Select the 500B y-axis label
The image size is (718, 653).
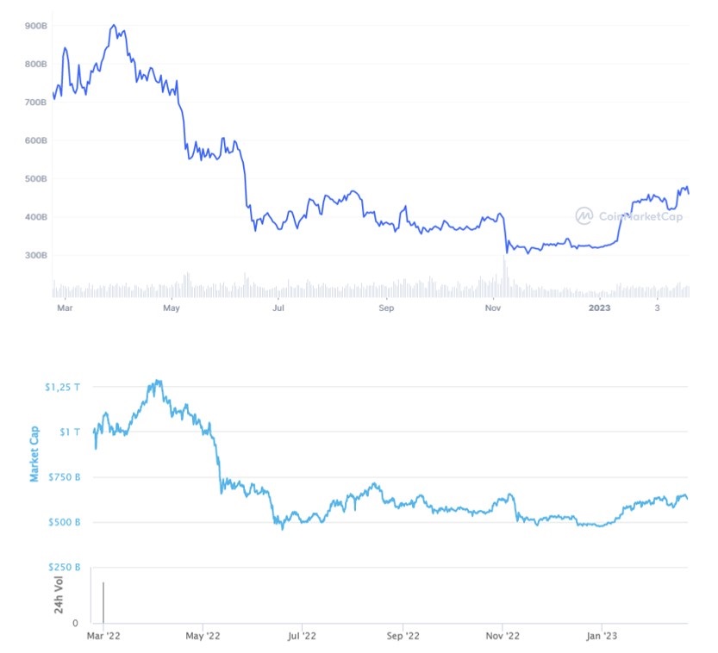[36, 179]
